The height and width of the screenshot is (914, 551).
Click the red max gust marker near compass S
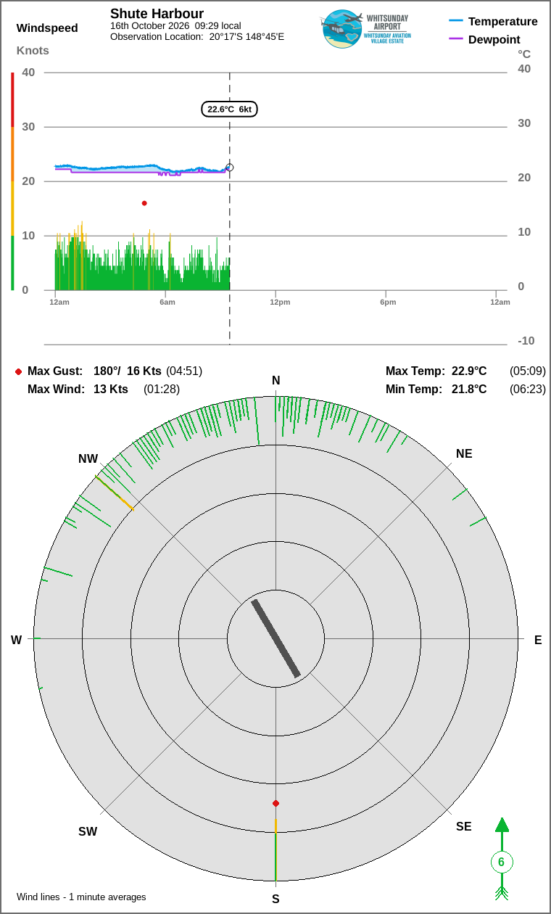point(275,803)
